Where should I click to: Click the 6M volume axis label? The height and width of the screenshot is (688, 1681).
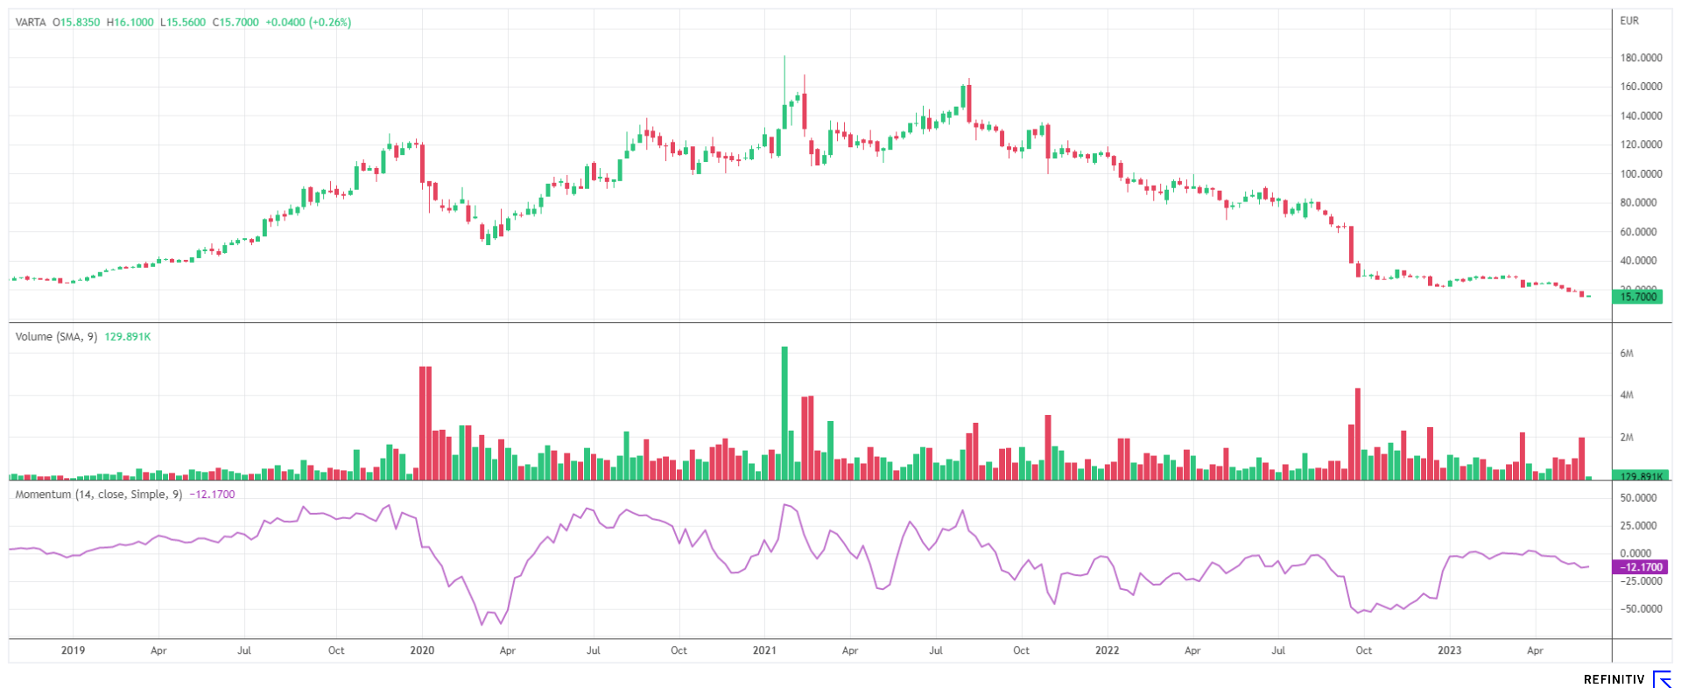tap(1627, 354)
